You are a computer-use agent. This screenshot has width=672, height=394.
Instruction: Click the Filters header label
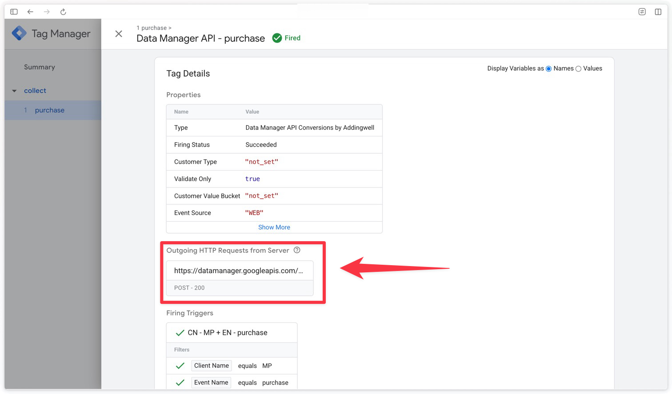pyautogui.click(x=182, y=350)
